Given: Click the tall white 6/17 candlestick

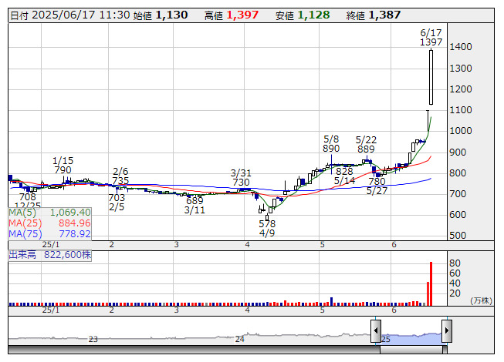Looking at the screenshot, I should click(x=431, y=77).
